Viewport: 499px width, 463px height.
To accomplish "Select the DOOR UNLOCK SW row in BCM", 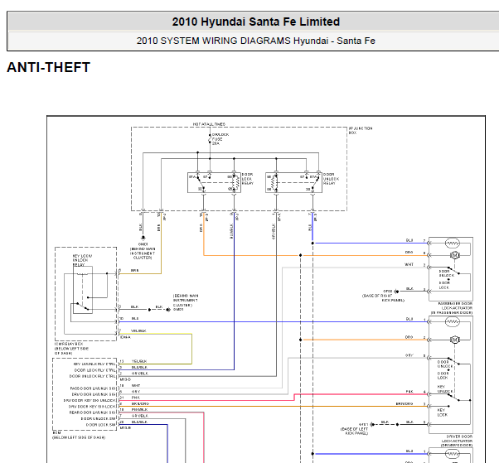I will coord(99,418).
